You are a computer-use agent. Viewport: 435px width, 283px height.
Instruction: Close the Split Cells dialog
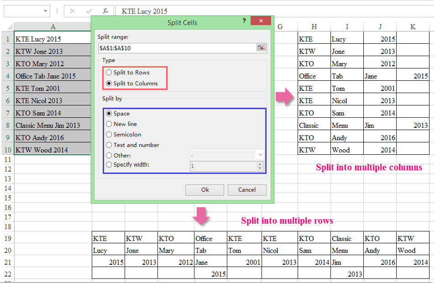point(261,21)
